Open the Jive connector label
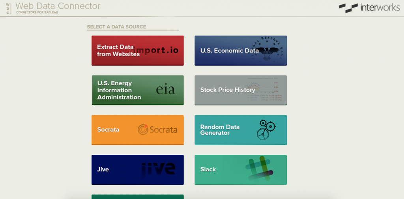Viewport: 404px width, 199px height. pos(103,169)
